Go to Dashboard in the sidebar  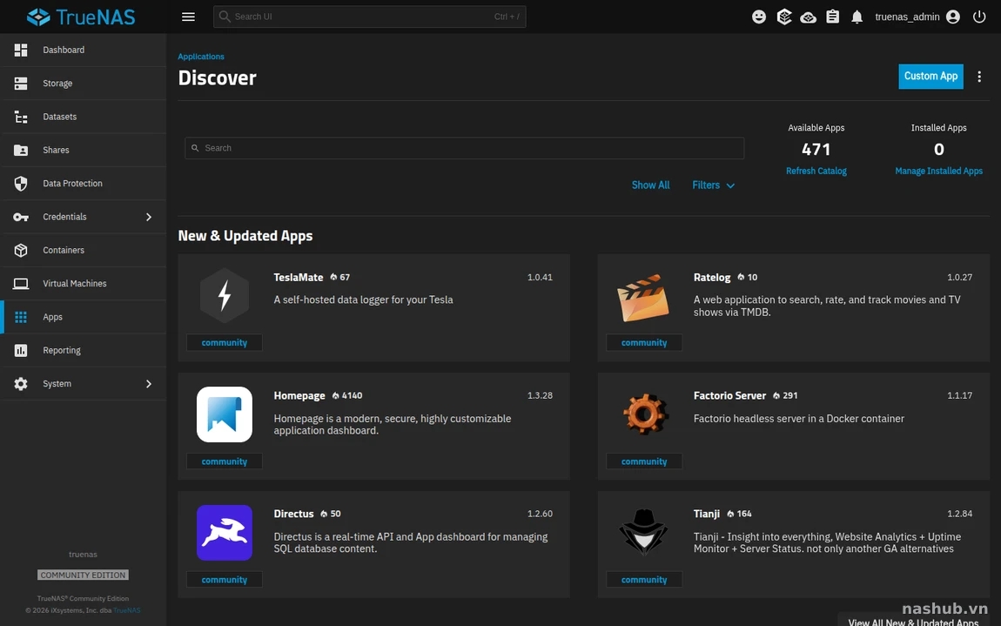tap(83, 50)
